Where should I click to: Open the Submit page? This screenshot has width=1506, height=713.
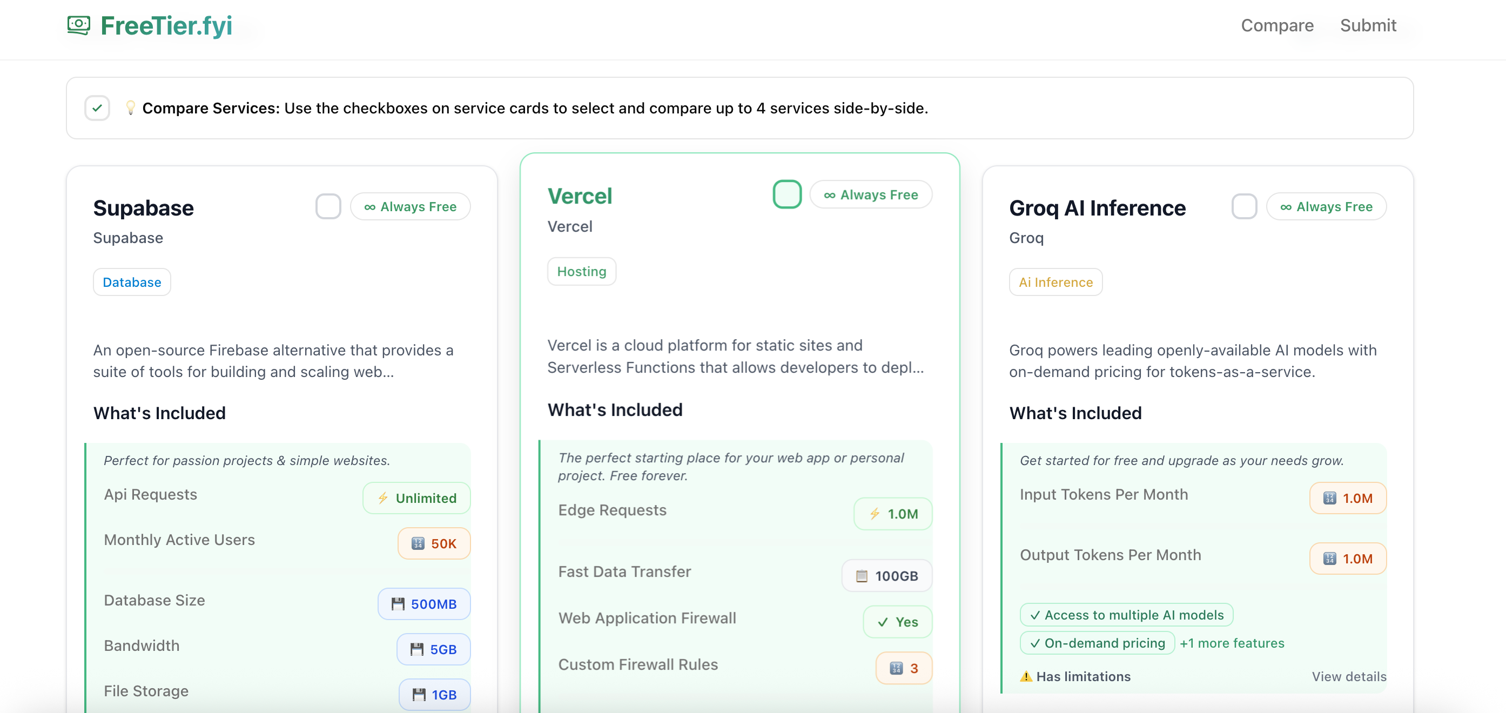[1367, 25]
